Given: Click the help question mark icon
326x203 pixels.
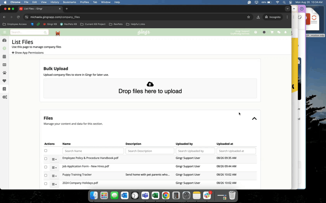Looking at the screenshot, I should (x=256, y=32).
